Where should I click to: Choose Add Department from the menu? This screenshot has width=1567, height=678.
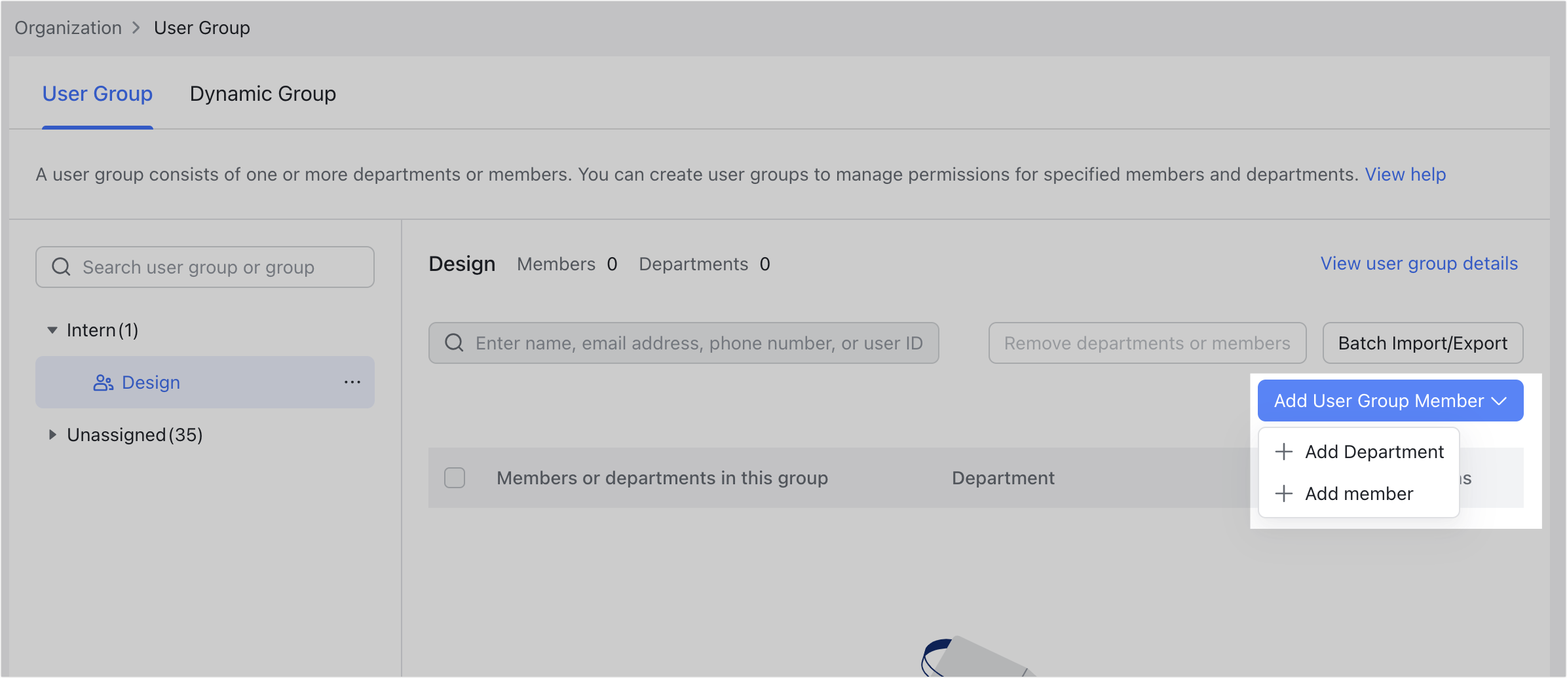pos(1374,452)
